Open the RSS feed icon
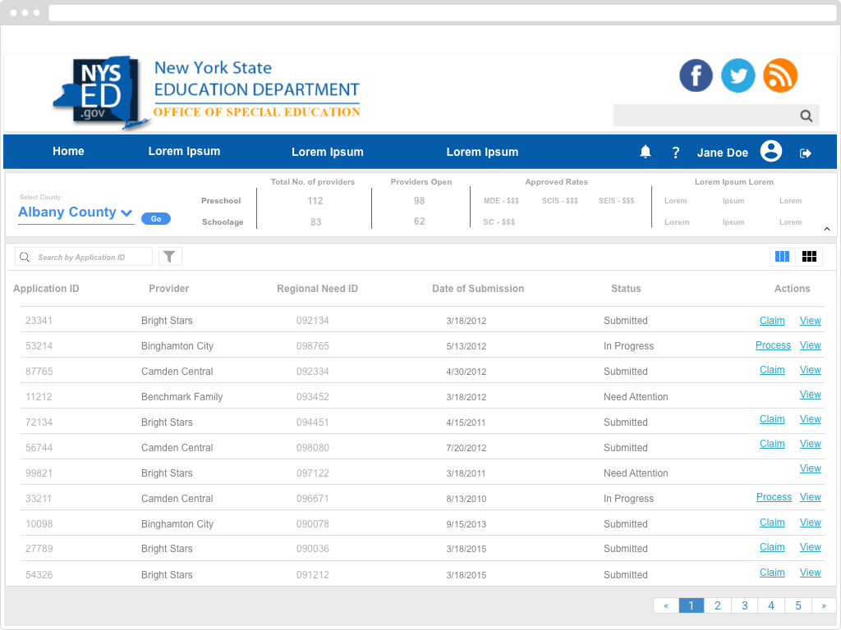 tap(780, 75)
